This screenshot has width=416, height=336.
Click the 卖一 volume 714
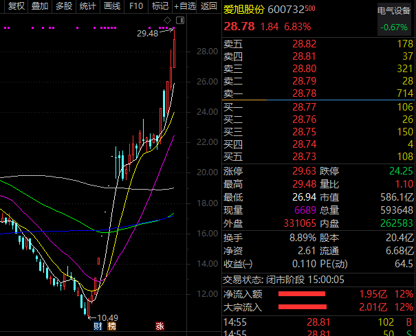point(405,93)
